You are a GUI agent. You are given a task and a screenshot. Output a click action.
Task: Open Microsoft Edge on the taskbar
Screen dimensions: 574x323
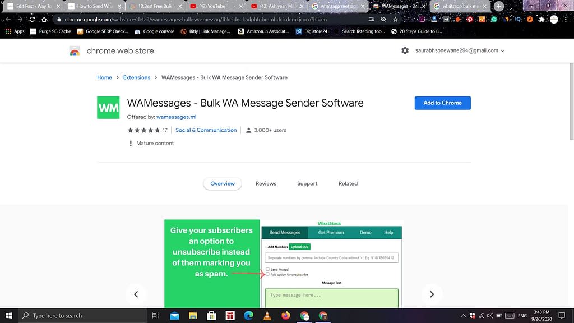(248, 315)
